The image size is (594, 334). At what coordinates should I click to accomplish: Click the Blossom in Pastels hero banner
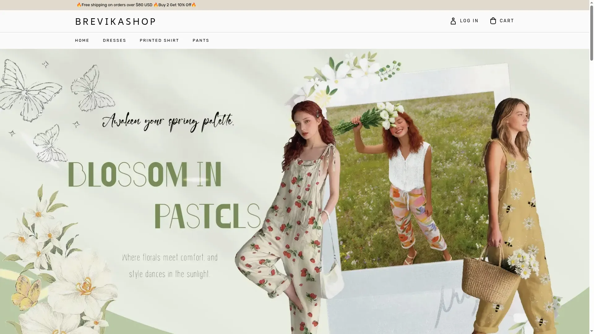point(295,191)
